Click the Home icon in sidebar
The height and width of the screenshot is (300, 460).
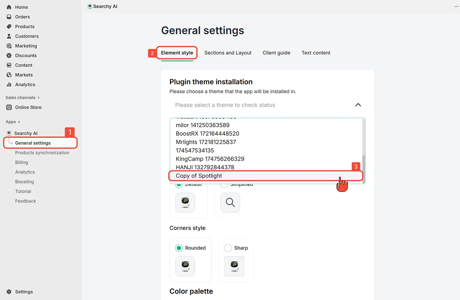point(9,7)
